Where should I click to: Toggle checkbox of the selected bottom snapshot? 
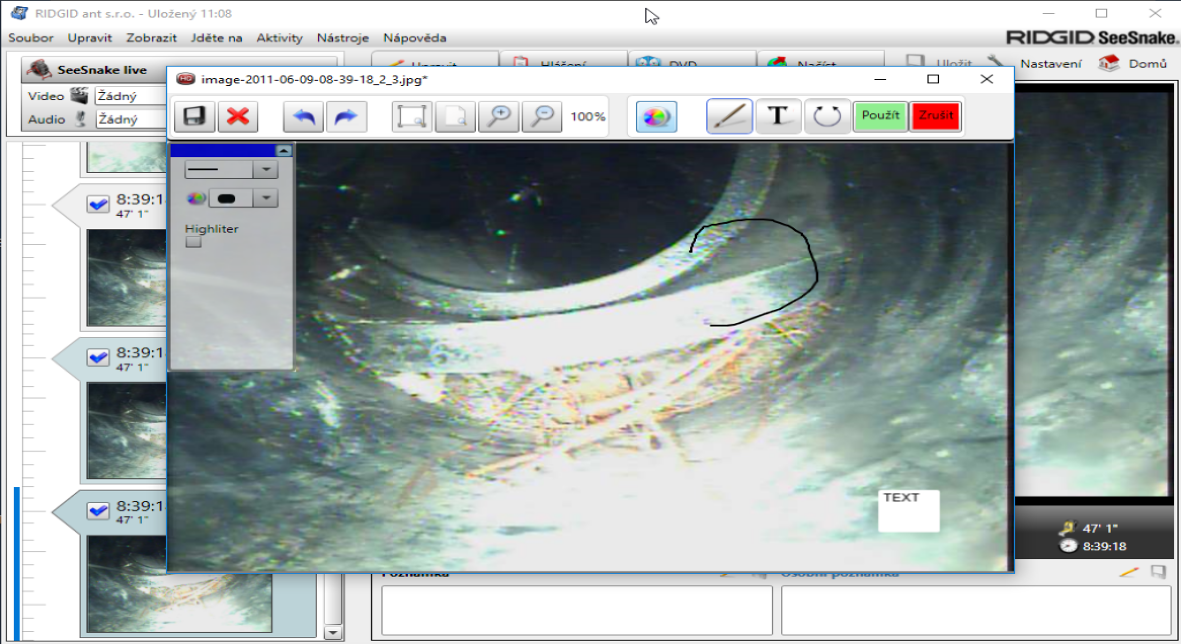tap(98, 511)
